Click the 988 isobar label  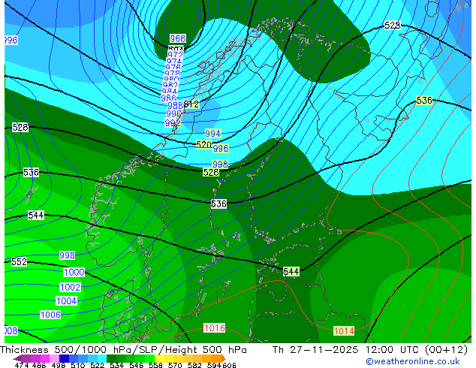(175, 106)
